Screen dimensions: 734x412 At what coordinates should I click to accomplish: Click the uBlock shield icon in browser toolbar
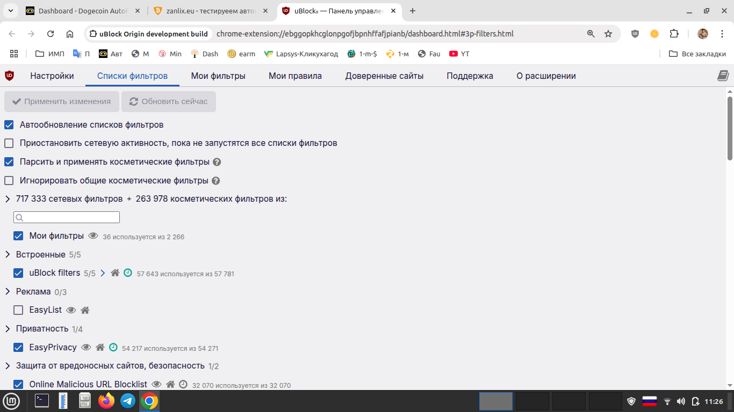click(x=635, y=34)
